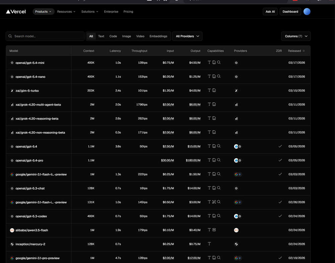The width and height of the screenshot is (335, 263).
Task: Click web search icon for google/gemini-3.1-pro-preview
Action: (219, 257)
